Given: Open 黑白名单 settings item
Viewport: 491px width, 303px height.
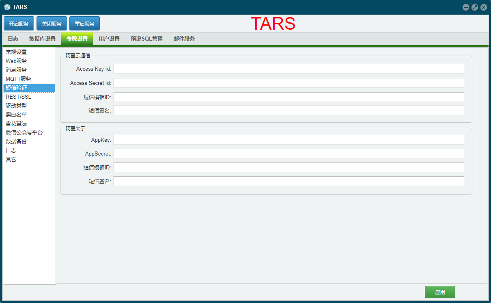Looking at the screenshot, I should click(x=29, y=115).
